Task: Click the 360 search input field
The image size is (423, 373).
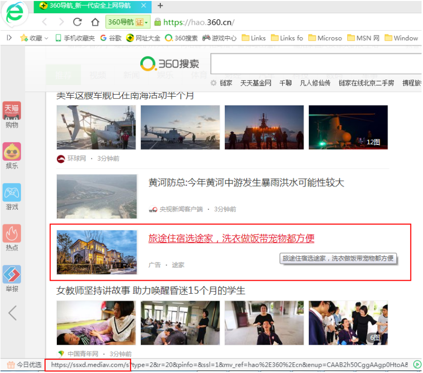Action: point(316,64)
